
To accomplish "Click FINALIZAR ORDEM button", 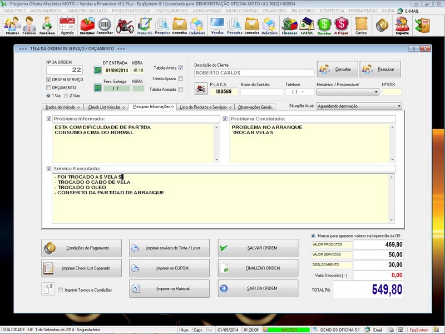I will coord(258,268).
